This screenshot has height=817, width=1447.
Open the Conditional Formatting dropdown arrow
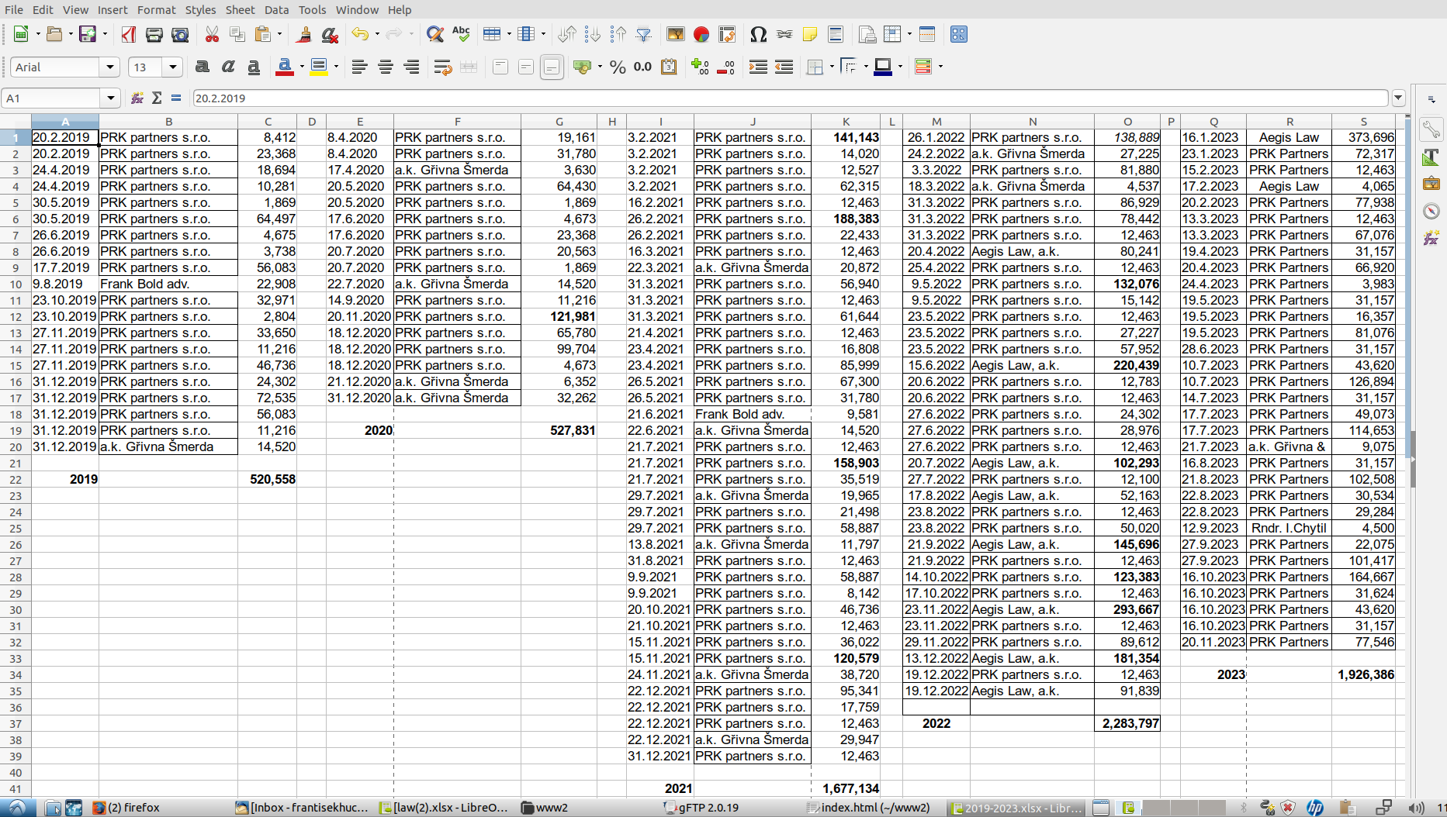pyautogui.click(x=940, y=67)
